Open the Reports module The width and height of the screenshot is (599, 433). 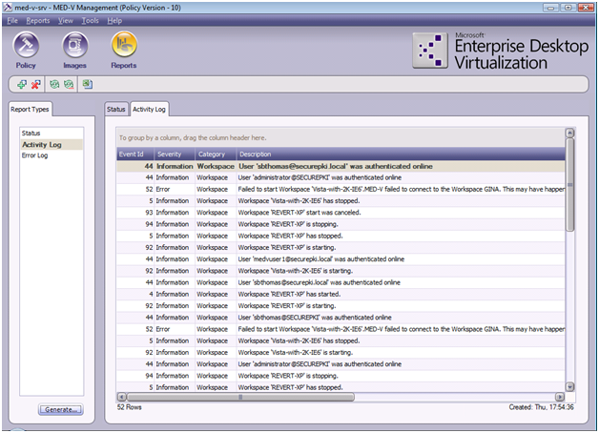coord(124,50)
